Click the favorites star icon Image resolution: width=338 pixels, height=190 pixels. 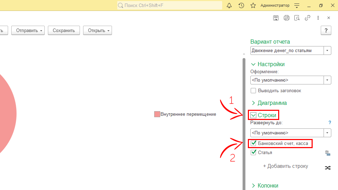tap(253, 5)
